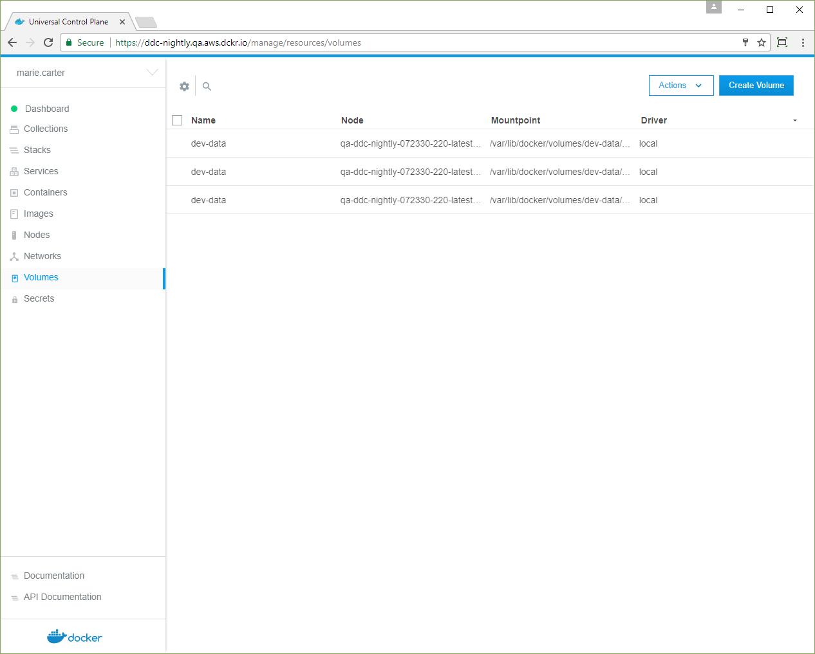Click the Networks sidebar icon
The width and height of the screenshot is (815, 654).
14,257
